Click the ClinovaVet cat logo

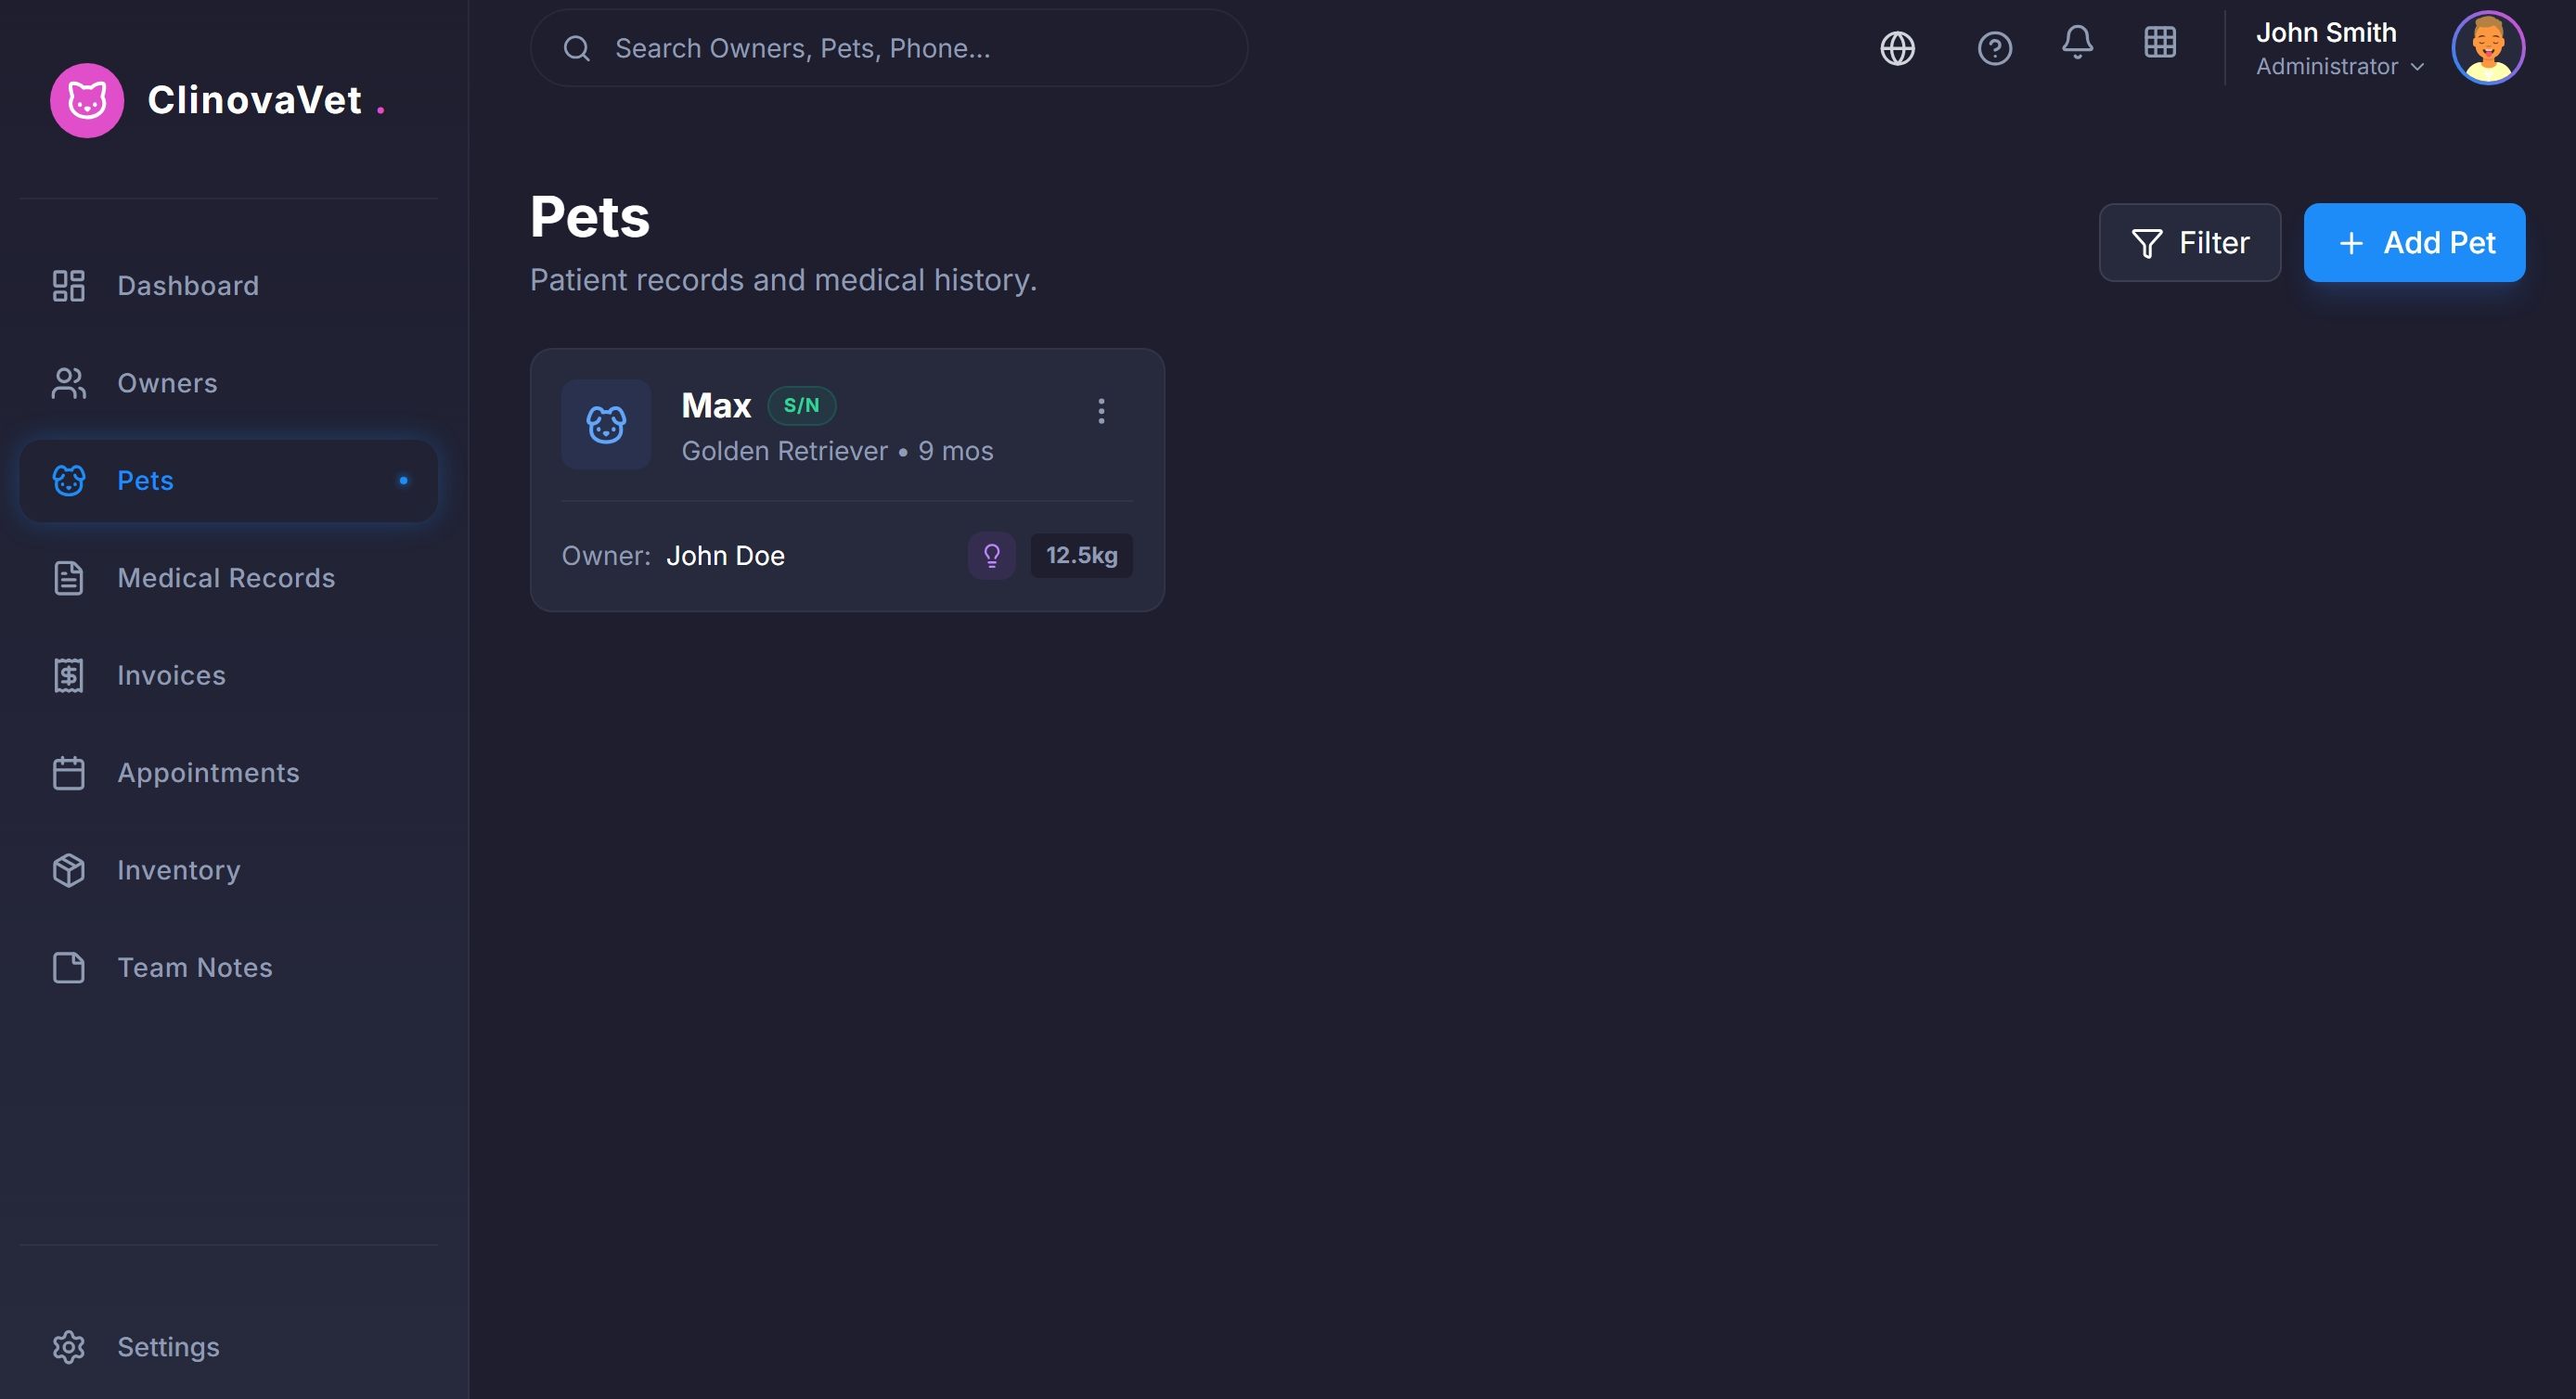point(87,100)
